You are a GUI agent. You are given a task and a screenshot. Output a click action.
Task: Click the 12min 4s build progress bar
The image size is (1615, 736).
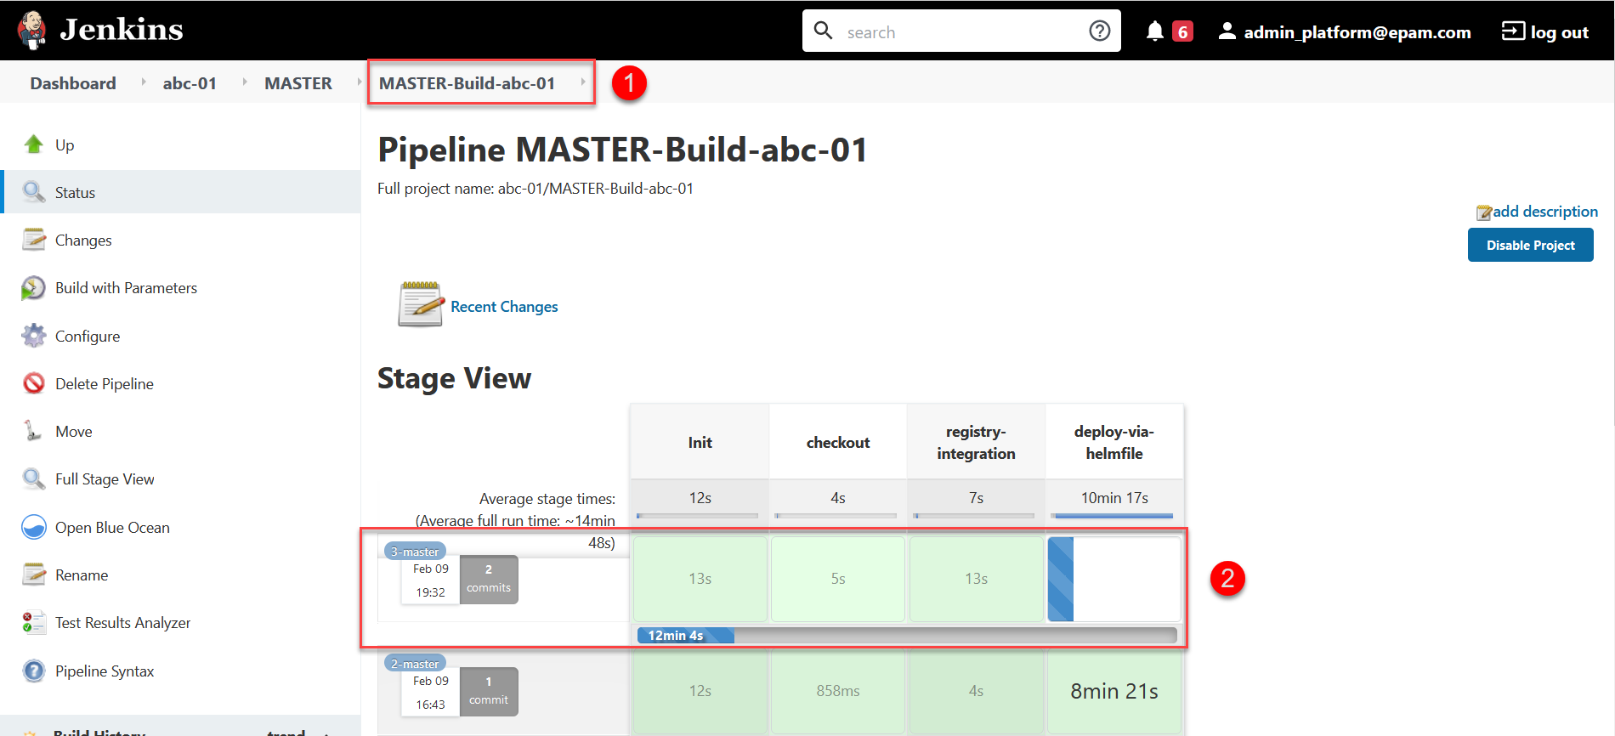[x=906, y=636]
